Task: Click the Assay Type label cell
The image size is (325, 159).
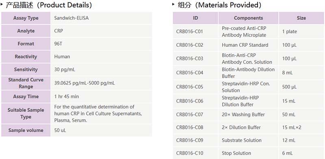Action: 26,18
